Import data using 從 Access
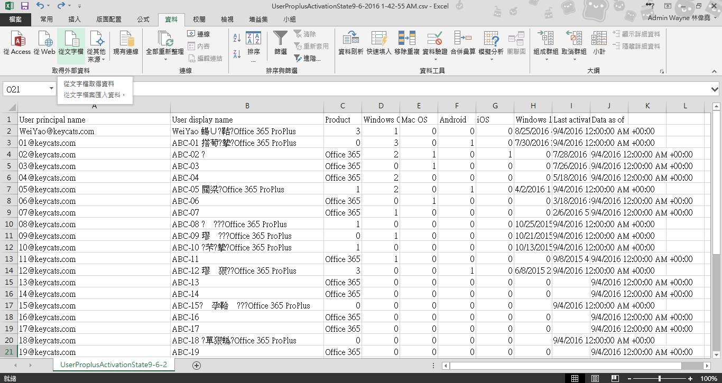This screenshot has width=722, height=383. (17, 43)
